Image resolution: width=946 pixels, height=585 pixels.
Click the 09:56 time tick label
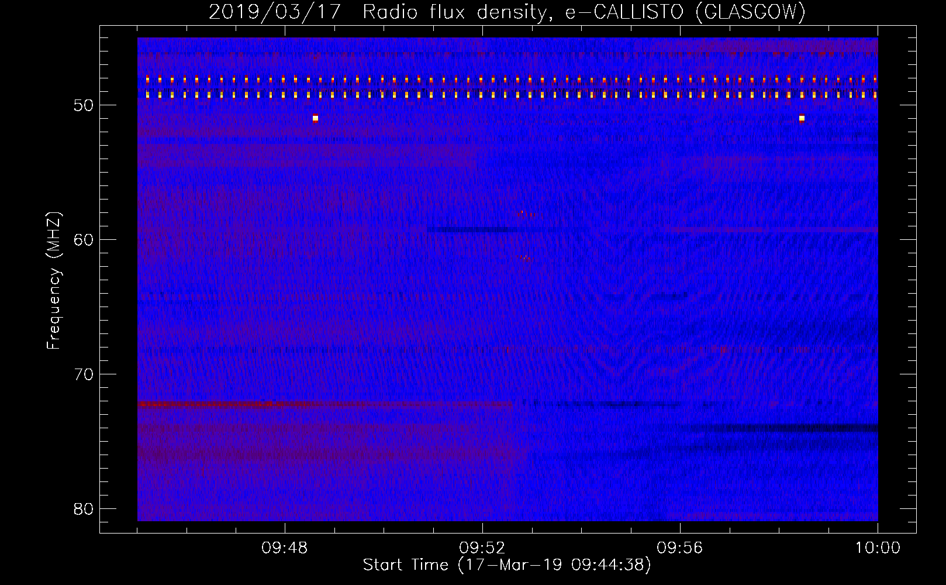click(x=680, y=548)
